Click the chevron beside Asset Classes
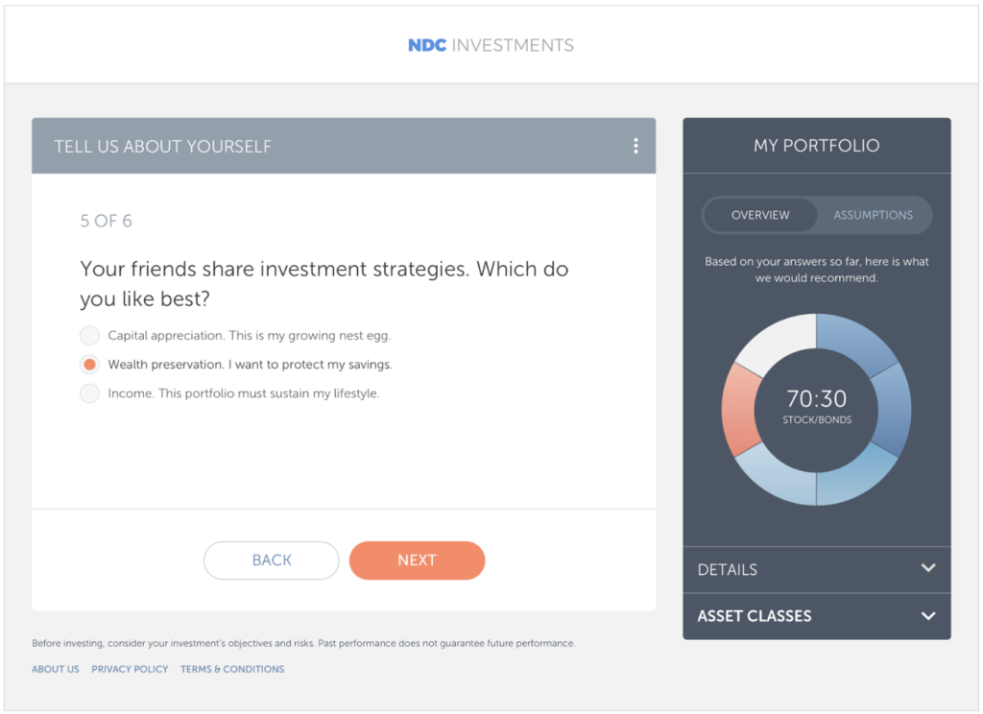 [x=927, y=616]
